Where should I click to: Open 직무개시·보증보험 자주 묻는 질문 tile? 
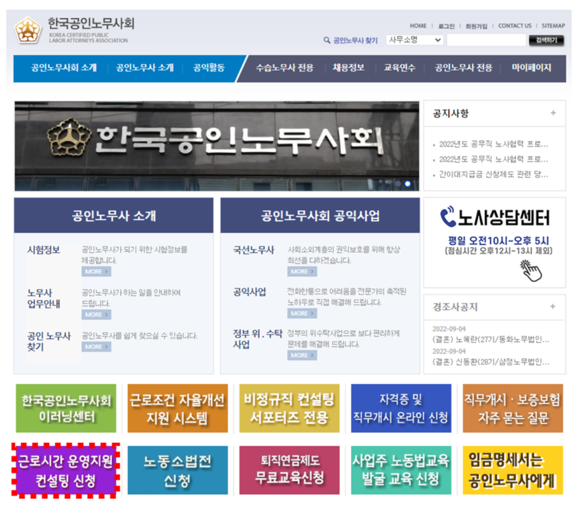[x=513, y=409]
